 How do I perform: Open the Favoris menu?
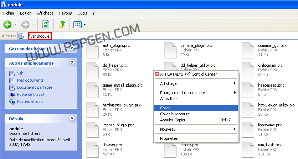(65, 13)
